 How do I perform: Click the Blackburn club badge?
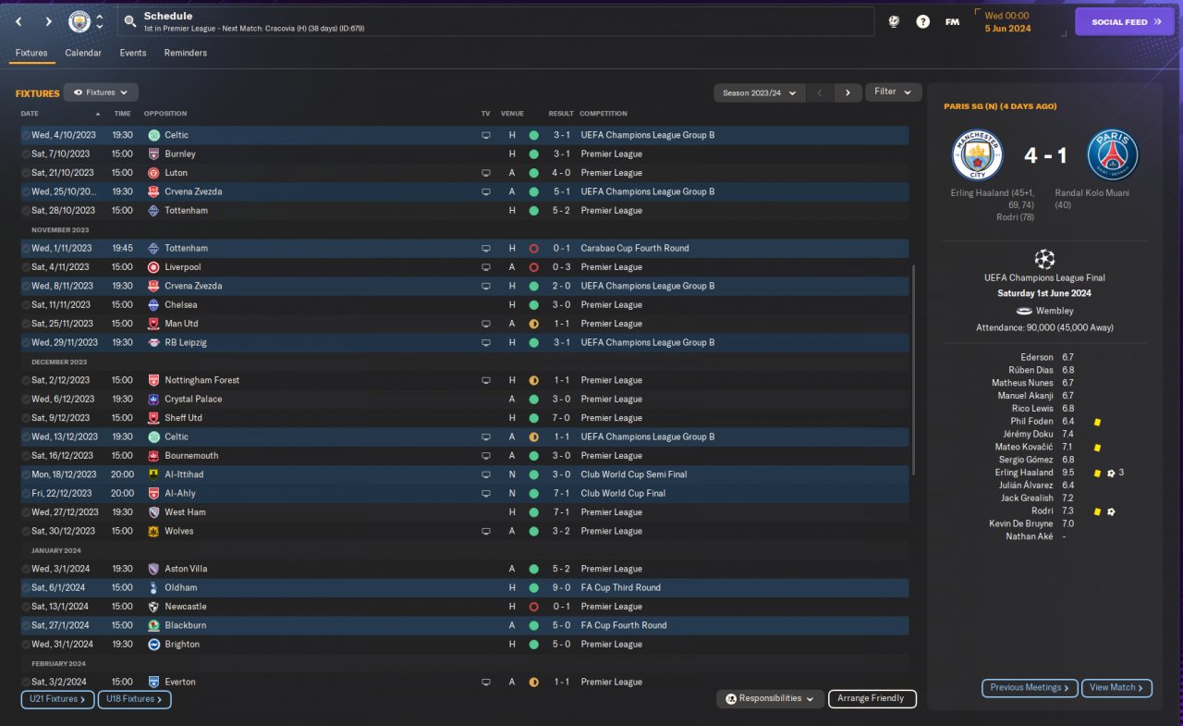[x=153, y=626]
